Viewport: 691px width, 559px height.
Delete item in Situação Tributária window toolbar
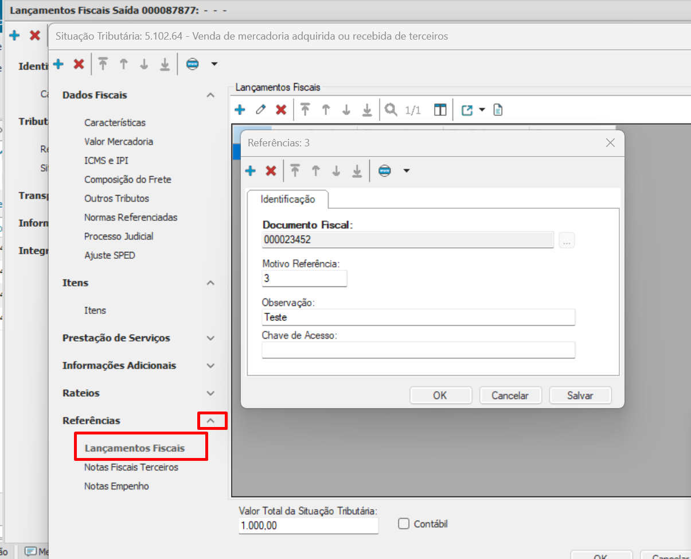pos(79,64)
